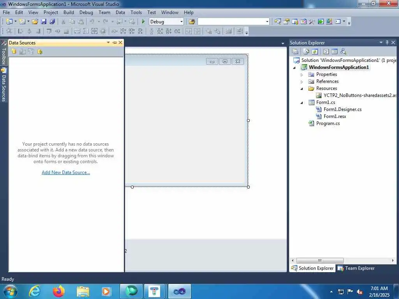Open the Properties Window toolbar icon
This screenshot has width=399, height=299.
pyautogui.click(x=286, y=22)
